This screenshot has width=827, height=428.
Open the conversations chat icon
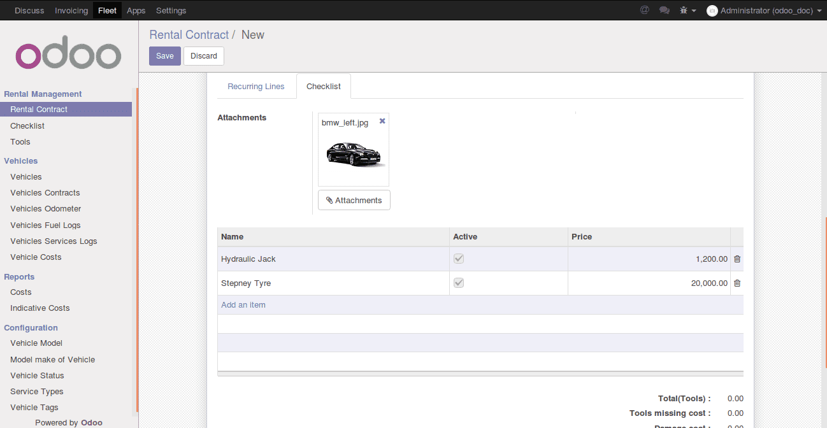pos(665,10)
